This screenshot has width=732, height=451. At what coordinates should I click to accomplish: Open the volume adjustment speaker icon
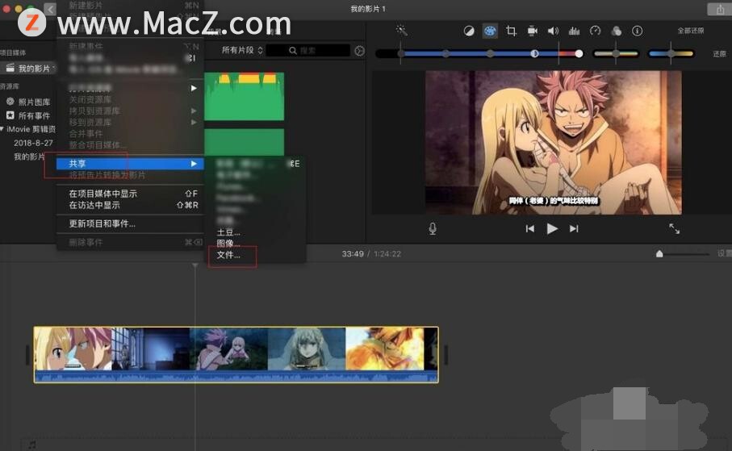click(553, 31)
